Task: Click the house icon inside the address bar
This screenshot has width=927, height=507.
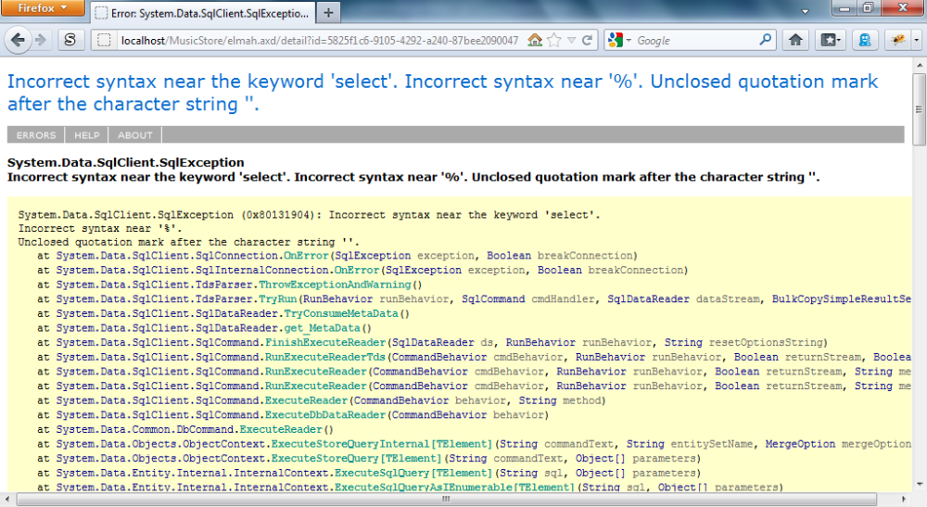Action: pyautogui.click(x=535, y=41)
